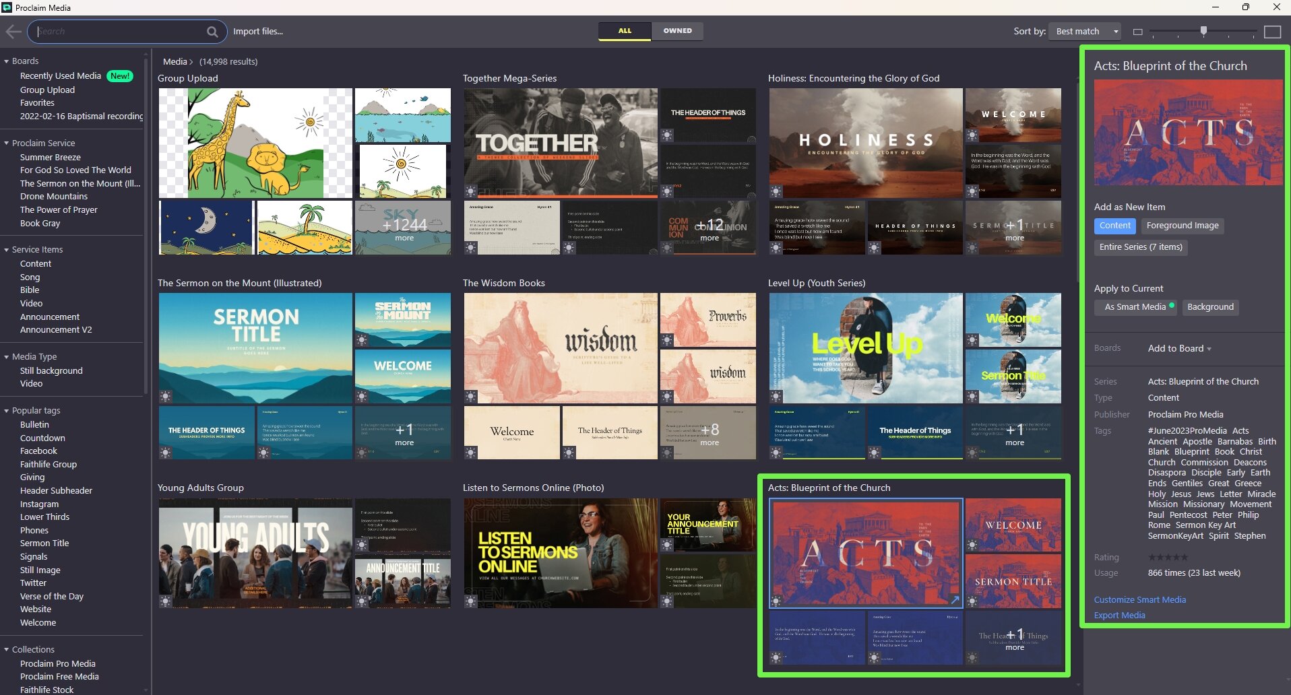This screenshot has height=695, width=1291.
Task: Click the back navigation arrow icon
Action: pyautogui.click(x=13, y=31)
